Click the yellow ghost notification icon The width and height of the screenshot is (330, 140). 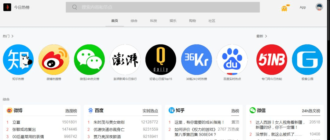tap(285, 8)
